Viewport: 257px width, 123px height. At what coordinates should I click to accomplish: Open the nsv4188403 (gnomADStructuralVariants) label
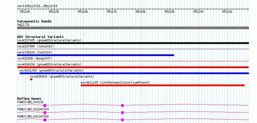click(x=62, y=76)
